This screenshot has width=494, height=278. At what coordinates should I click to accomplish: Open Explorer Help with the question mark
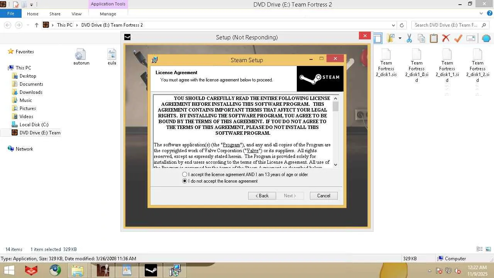(489, 14)
